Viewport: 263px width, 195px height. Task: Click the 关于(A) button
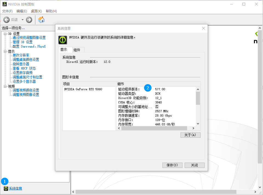190,135
